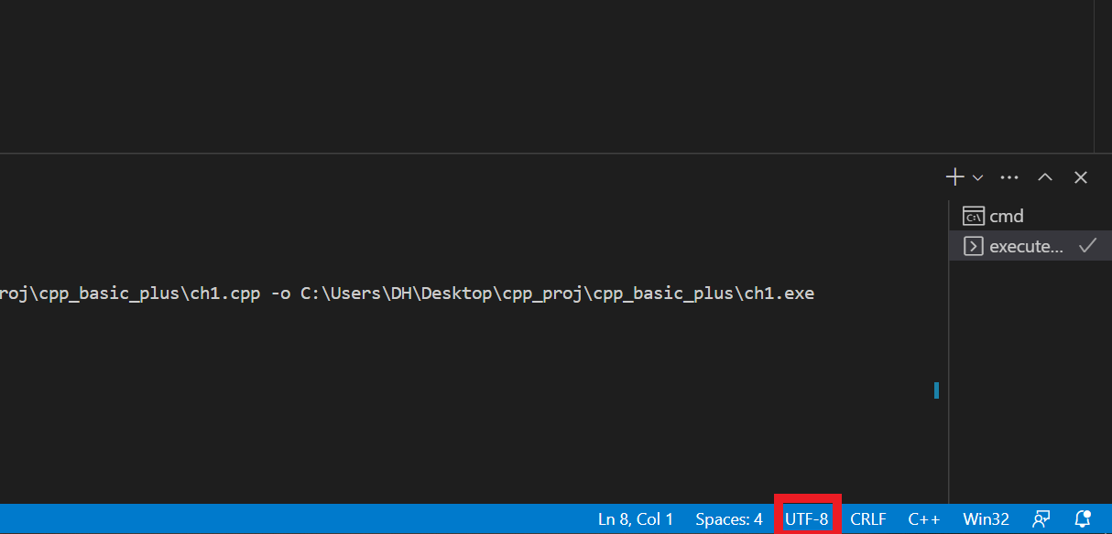Image resolution: width=1112 pixels, height=534 pixels.
Task: Select language mode C++ in status bar
Action: coord(924,519)
